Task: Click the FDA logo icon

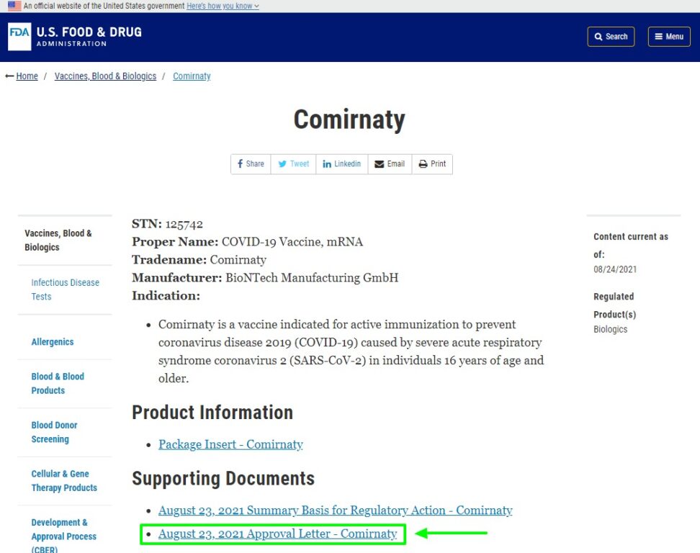Action: click(x=19, y=37)
